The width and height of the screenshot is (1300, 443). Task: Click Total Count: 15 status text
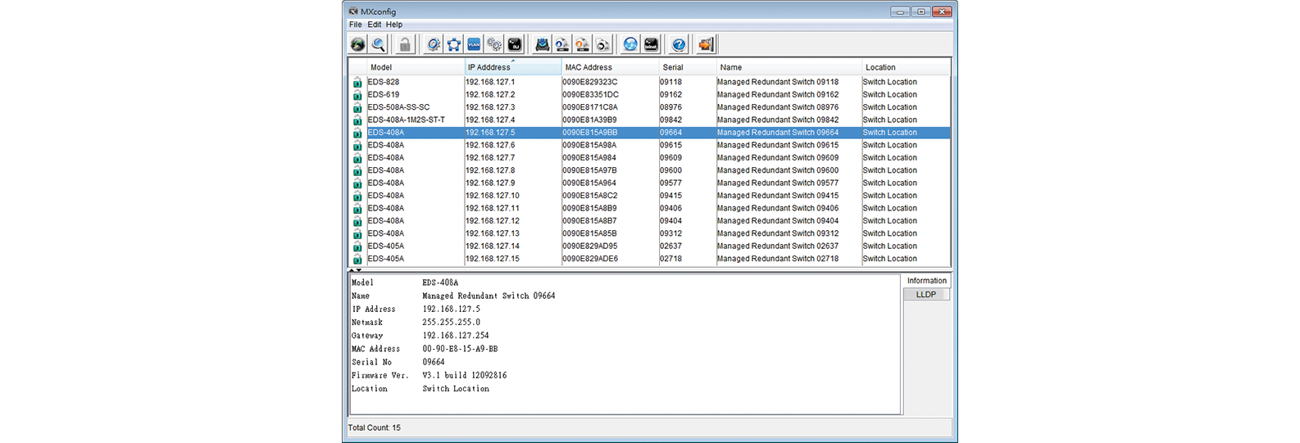click(375, 427)
